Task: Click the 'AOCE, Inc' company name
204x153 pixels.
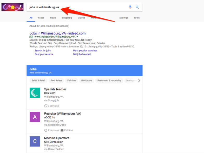Action: pyautogui.click(x=50, y=117)
